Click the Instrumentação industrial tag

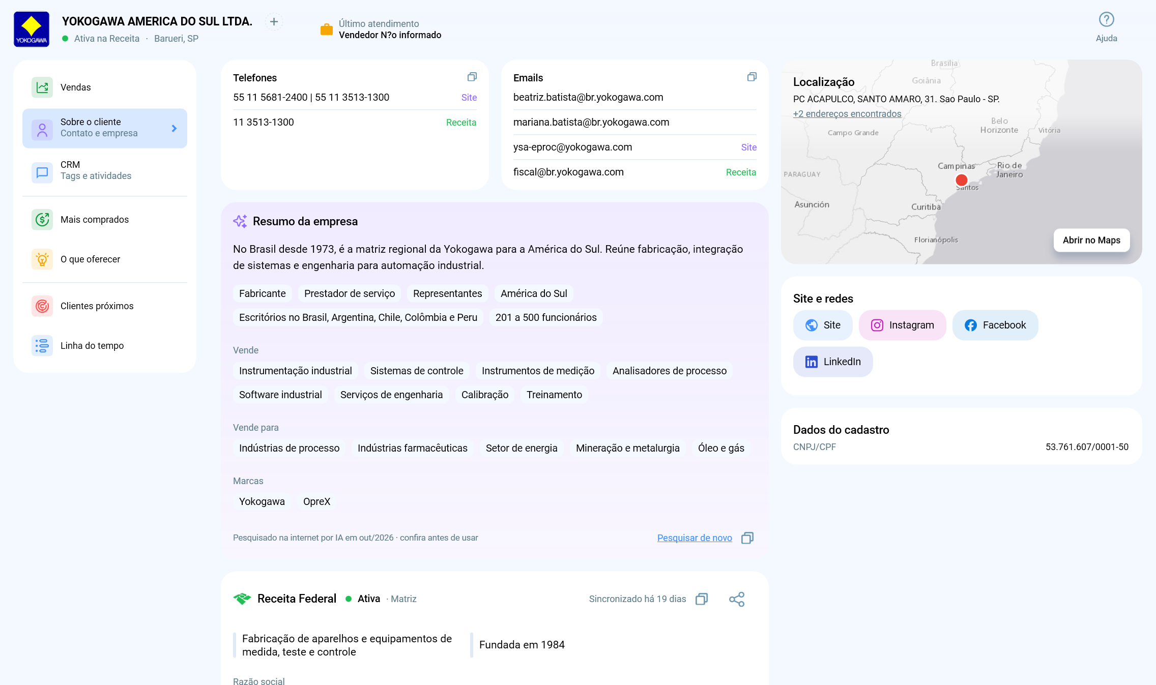click(296, 371)
